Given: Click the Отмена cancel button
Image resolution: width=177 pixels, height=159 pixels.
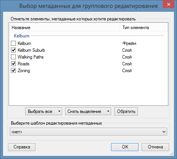Looking at the screenshot, I should coord(155,147).
